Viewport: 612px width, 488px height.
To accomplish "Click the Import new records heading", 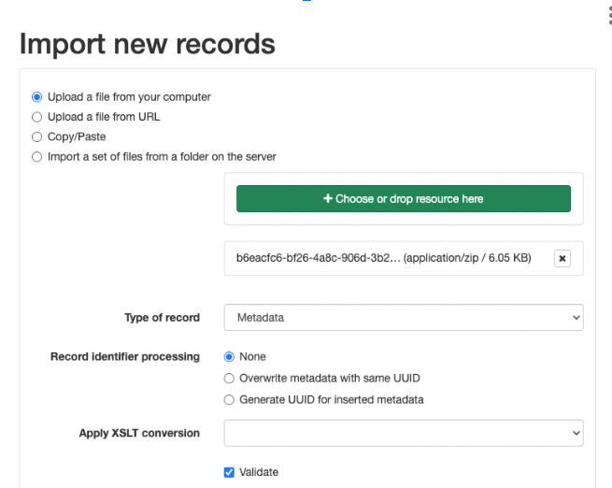I will pyautogui.click(x=148, y=44).
